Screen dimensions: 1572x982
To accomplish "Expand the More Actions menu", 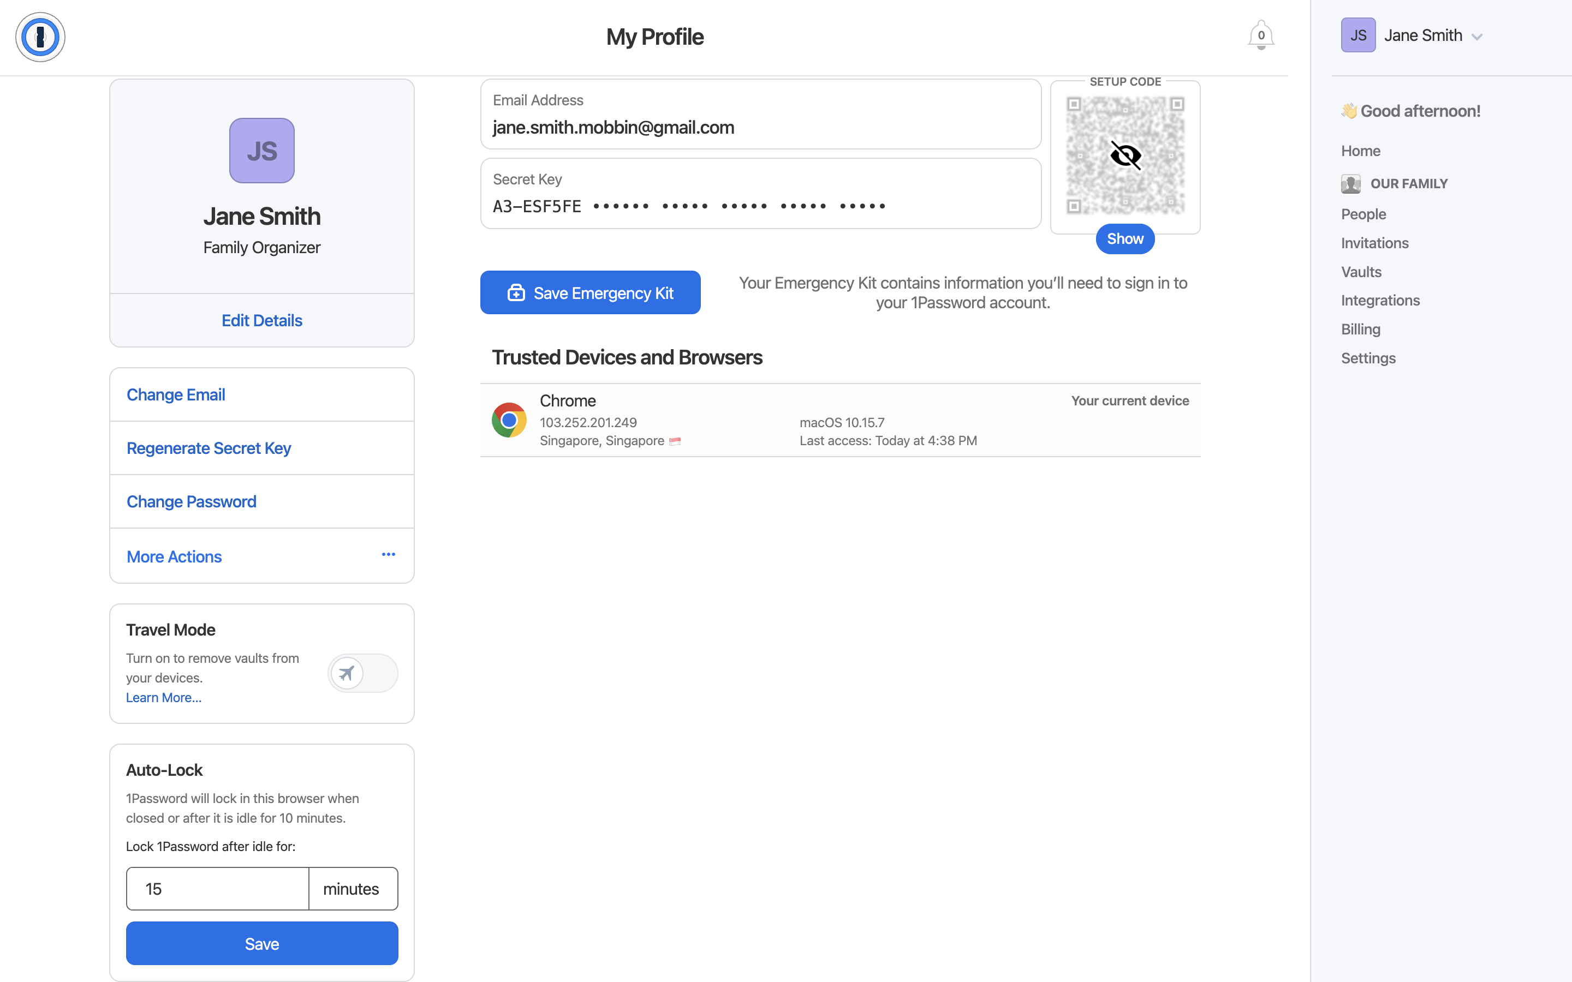I will (x=262, y=556).
